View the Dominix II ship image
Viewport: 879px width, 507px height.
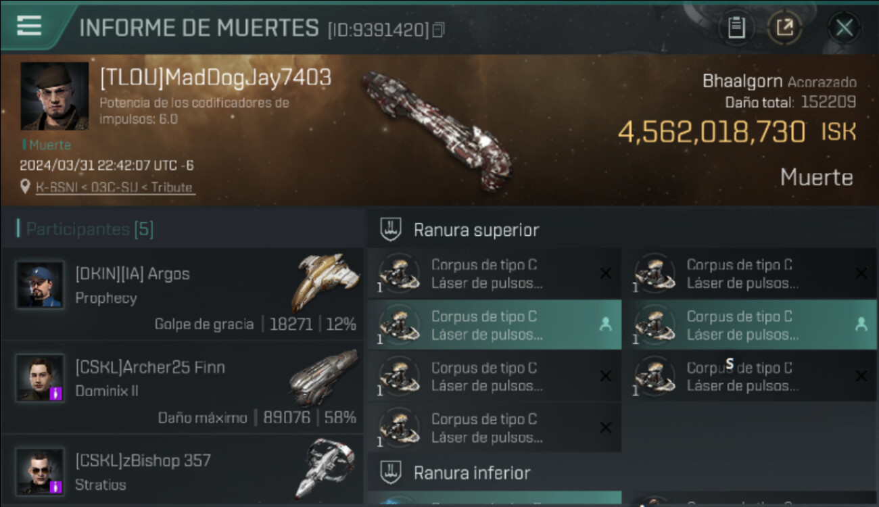[x=325, y=377]
